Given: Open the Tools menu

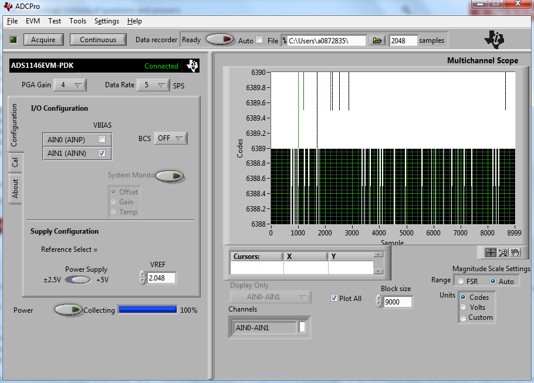Looking at the screenshot, I should [77, 21].
